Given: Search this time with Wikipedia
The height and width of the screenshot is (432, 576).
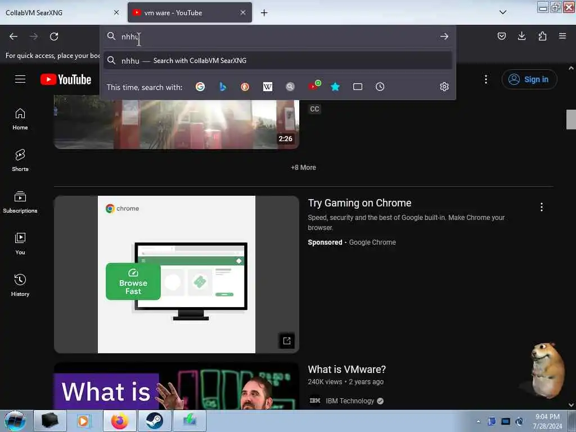Looking at the screenshot, I should pos(268,87).
